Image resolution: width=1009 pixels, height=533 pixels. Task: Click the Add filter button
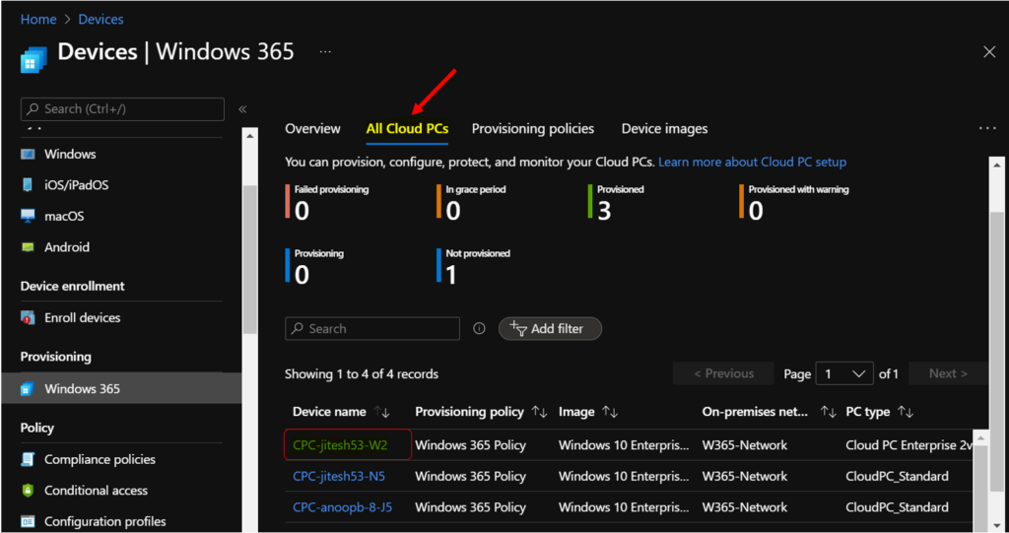tap(550, 328)
